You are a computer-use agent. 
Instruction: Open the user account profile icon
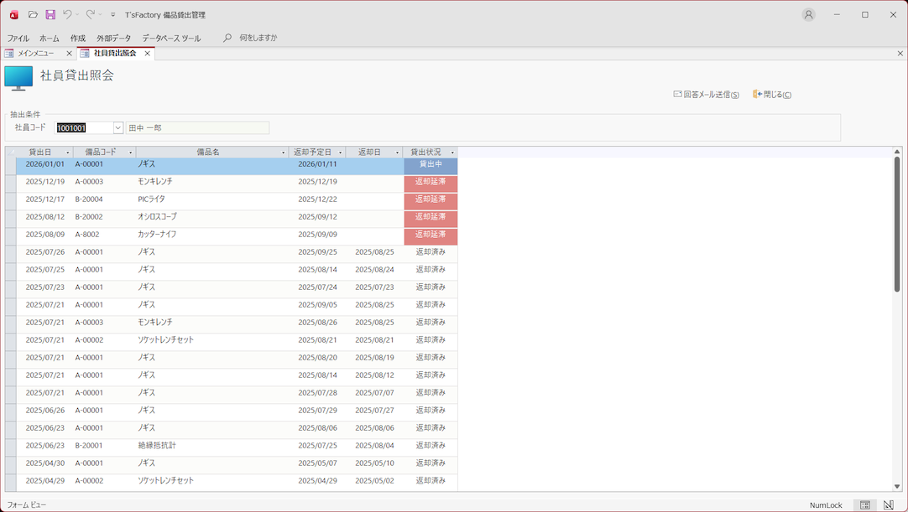click(x=808, y=15)
